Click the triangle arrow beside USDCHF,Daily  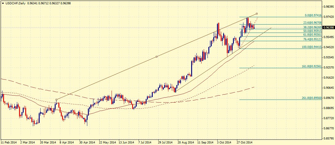(x=2, y=3)
